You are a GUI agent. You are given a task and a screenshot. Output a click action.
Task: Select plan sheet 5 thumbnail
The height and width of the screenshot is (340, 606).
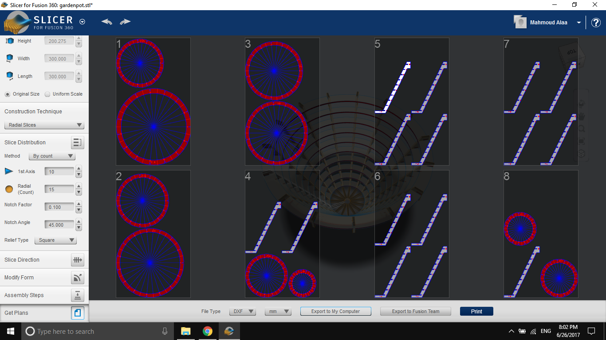[412, 101]
